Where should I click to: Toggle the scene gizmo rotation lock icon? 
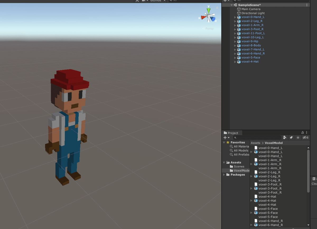click(217, 8)
